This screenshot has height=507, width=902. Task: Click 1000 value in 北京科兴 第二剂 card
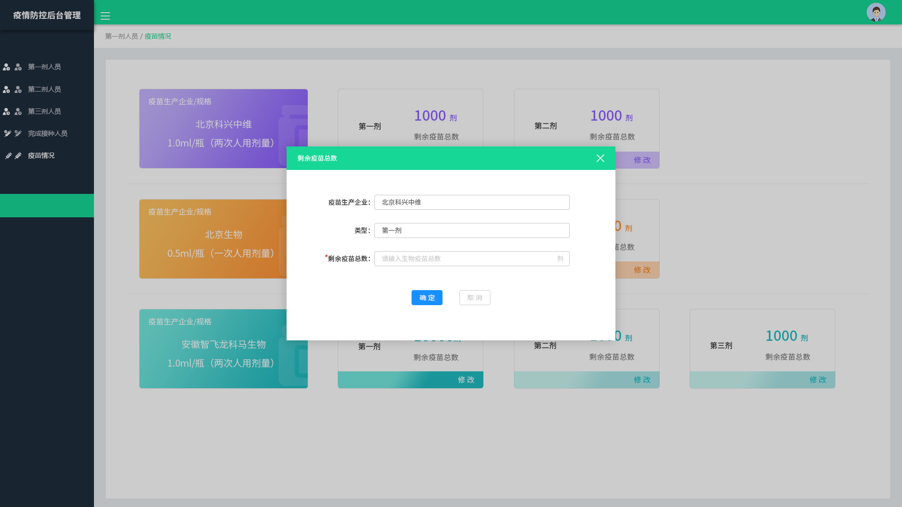pos(606,116)
